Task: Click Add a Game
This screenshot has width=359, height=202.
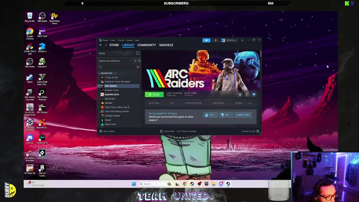Action: pos(107,131)
